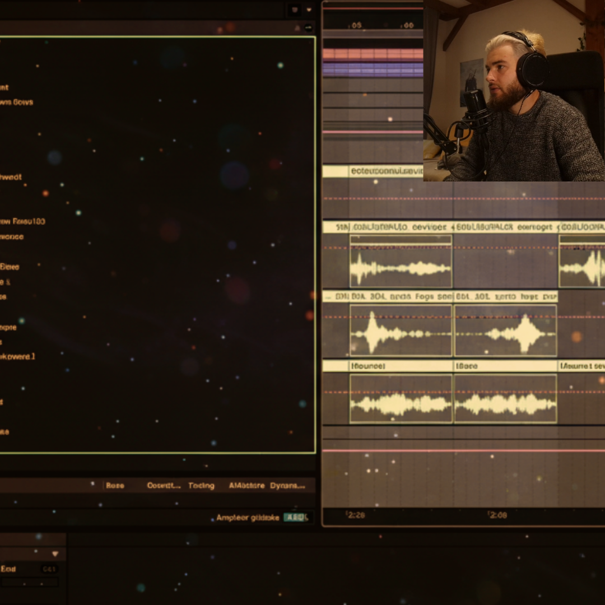The height and width of the screenshot is (605, 605).
Task: Click the purple clip bar below the pink bar
Action: 373,69
